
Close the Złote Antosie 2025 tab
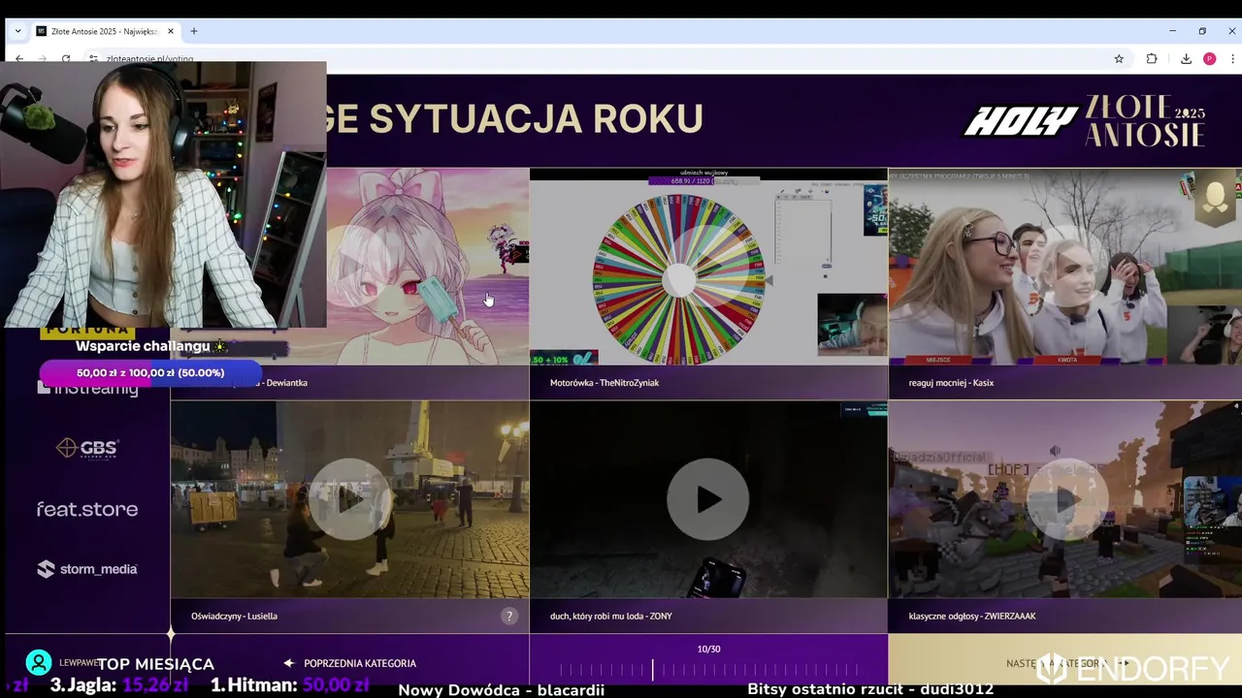[x=171, y=31]
